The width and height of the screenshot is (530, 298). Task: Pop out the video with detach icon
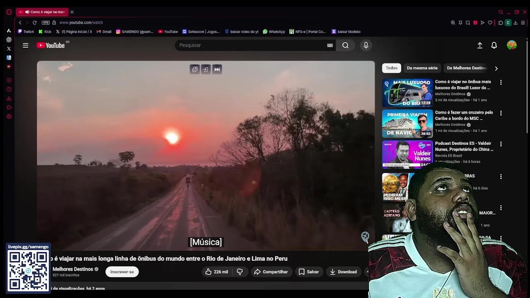pyautogui.click(x=195, y=70)
